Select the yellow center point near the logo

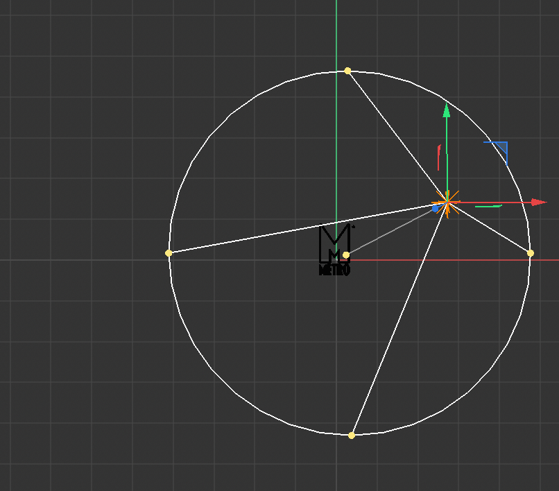[x=345, y=256]
